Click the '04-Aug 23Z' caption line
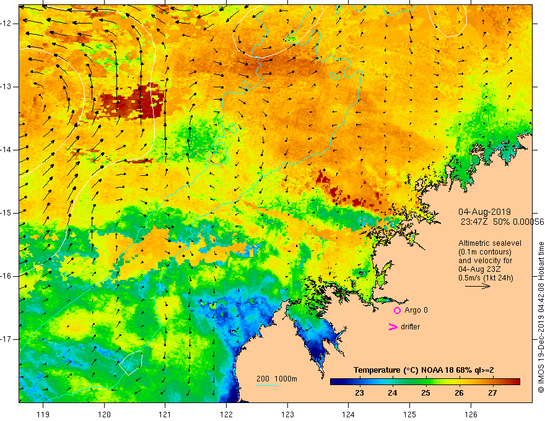The image size is (545, 421). (480, 269)
